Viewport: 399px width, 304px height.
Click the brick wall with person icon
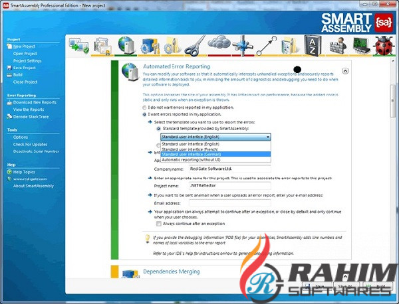click(338, 46)
